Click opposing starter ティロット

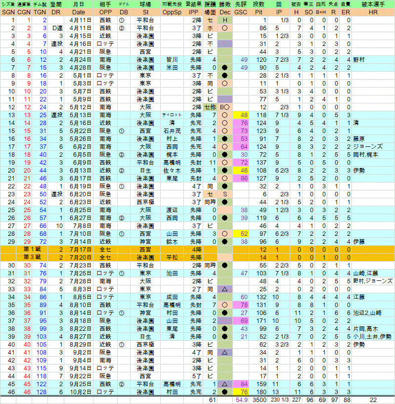172,115
